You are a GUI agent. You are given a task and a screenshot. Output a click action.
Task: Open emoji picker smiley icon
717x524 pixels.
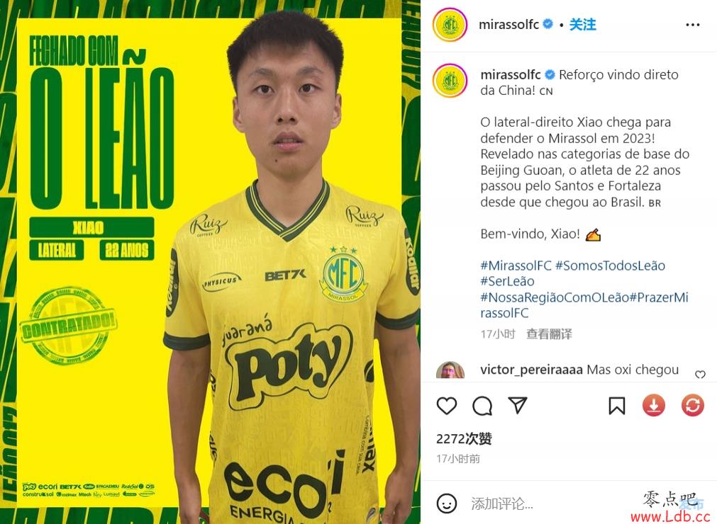click(x=446, y=503)
